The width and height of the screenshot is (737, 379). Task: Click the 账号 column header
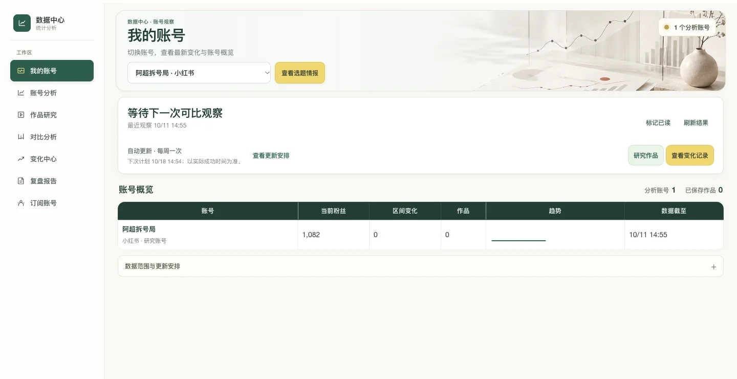pos(208,211)
